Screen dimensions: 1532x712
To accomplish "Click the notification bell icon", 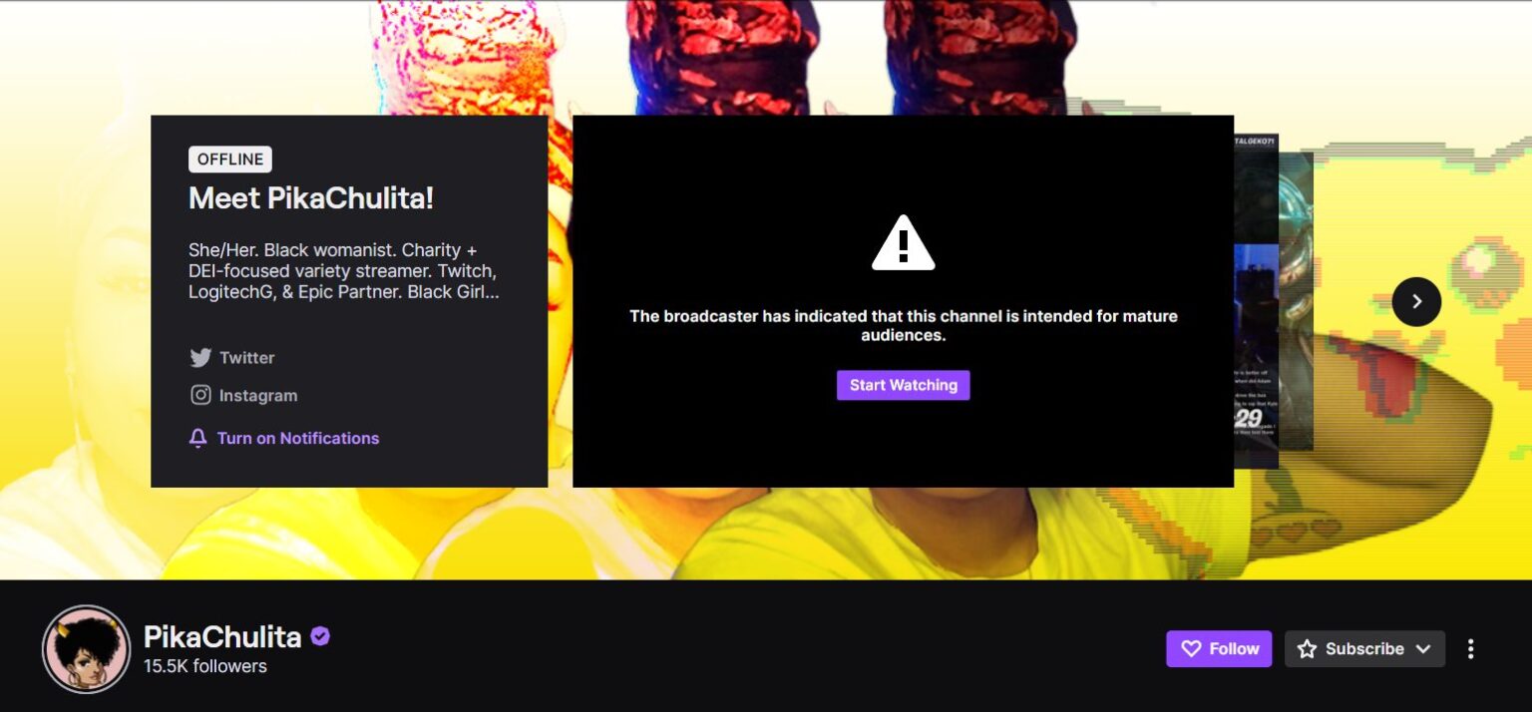I will click(x=198, y=439).
